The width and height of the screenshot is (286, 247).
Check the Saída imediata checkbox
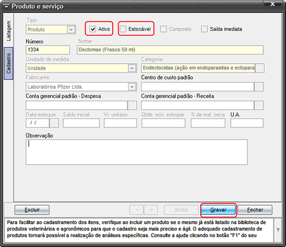tap(204, 29)
